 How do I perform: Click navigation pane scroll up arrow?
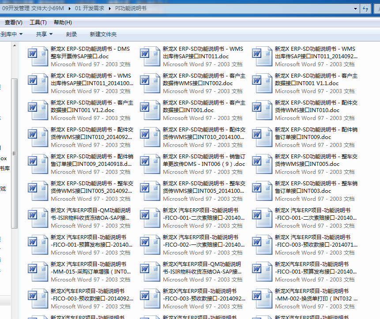(x=15, y=45)
